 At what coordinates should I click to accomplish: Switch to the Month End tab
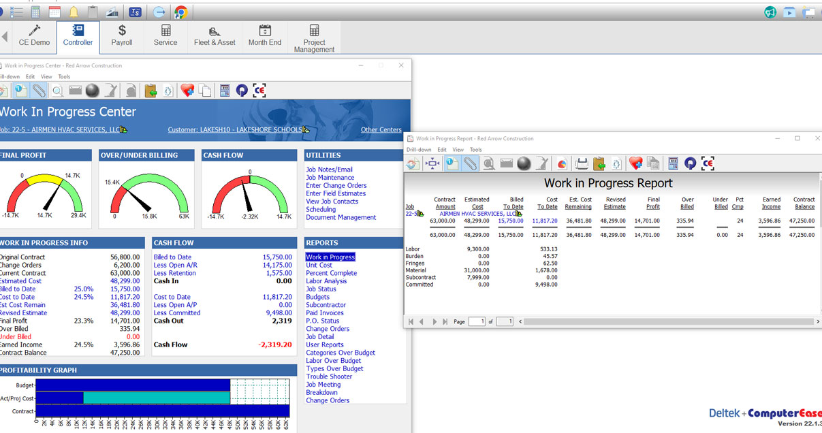pyautogui.click(x=265, y=37)
